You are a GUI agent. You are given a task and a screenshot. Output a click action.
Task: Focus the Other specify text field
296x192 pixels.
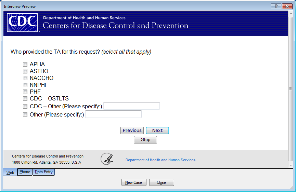(114, 114)
